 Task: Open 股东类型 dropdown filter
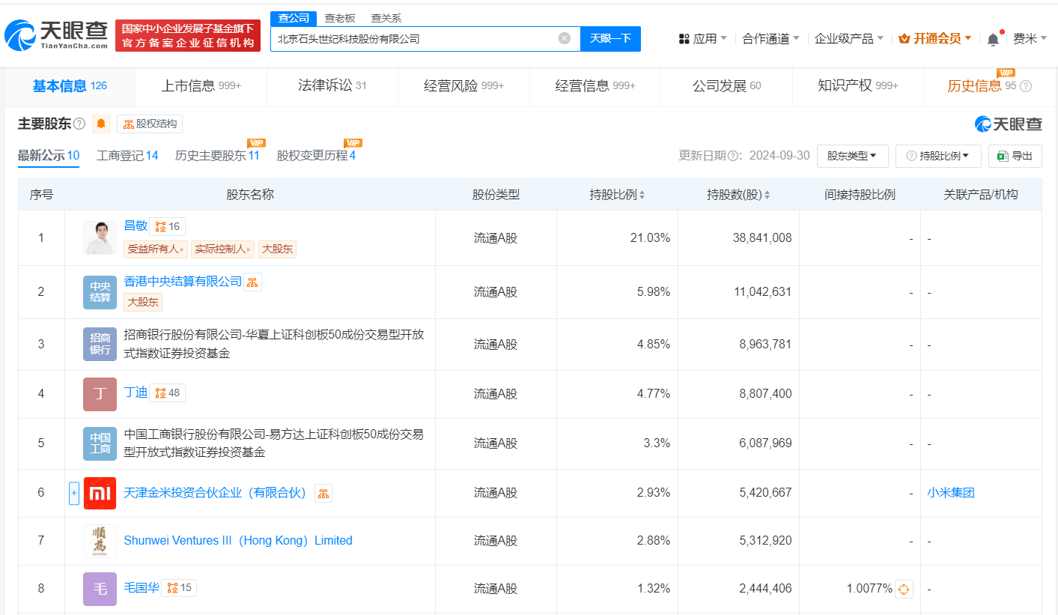click(852, 156)
